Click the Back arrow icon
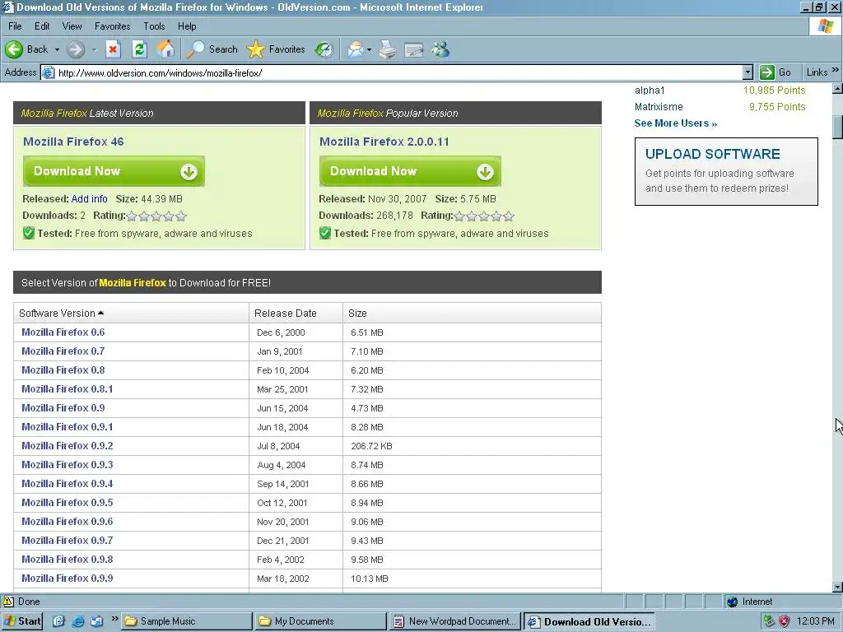The width and height of the screenshot is (843, 632). tap(14, 49)
